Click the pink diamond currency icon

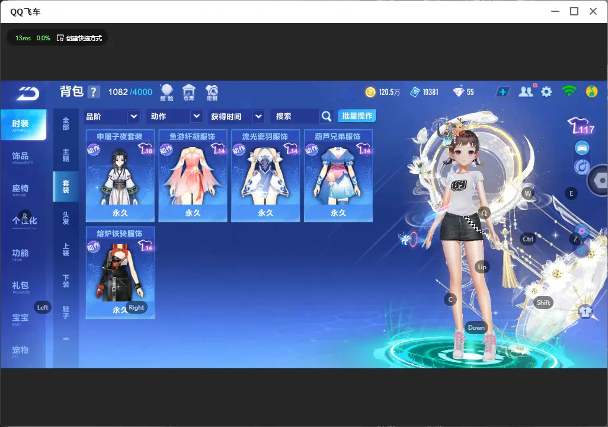[458, 92]
